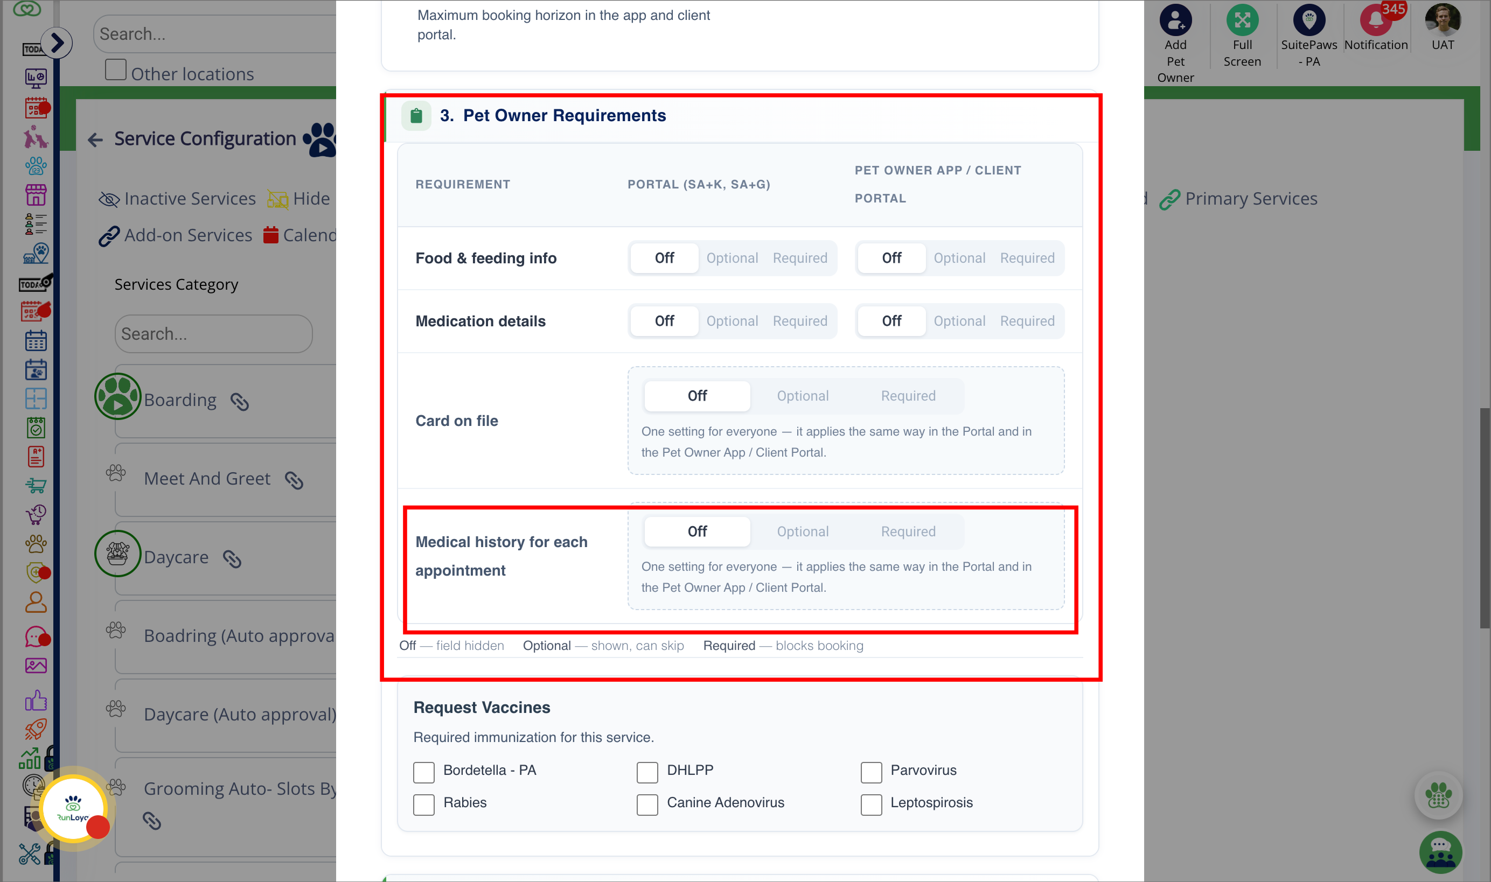Open Add-on Services link
This screenshot has width=1491, height=882.
[x=176, y=235]
